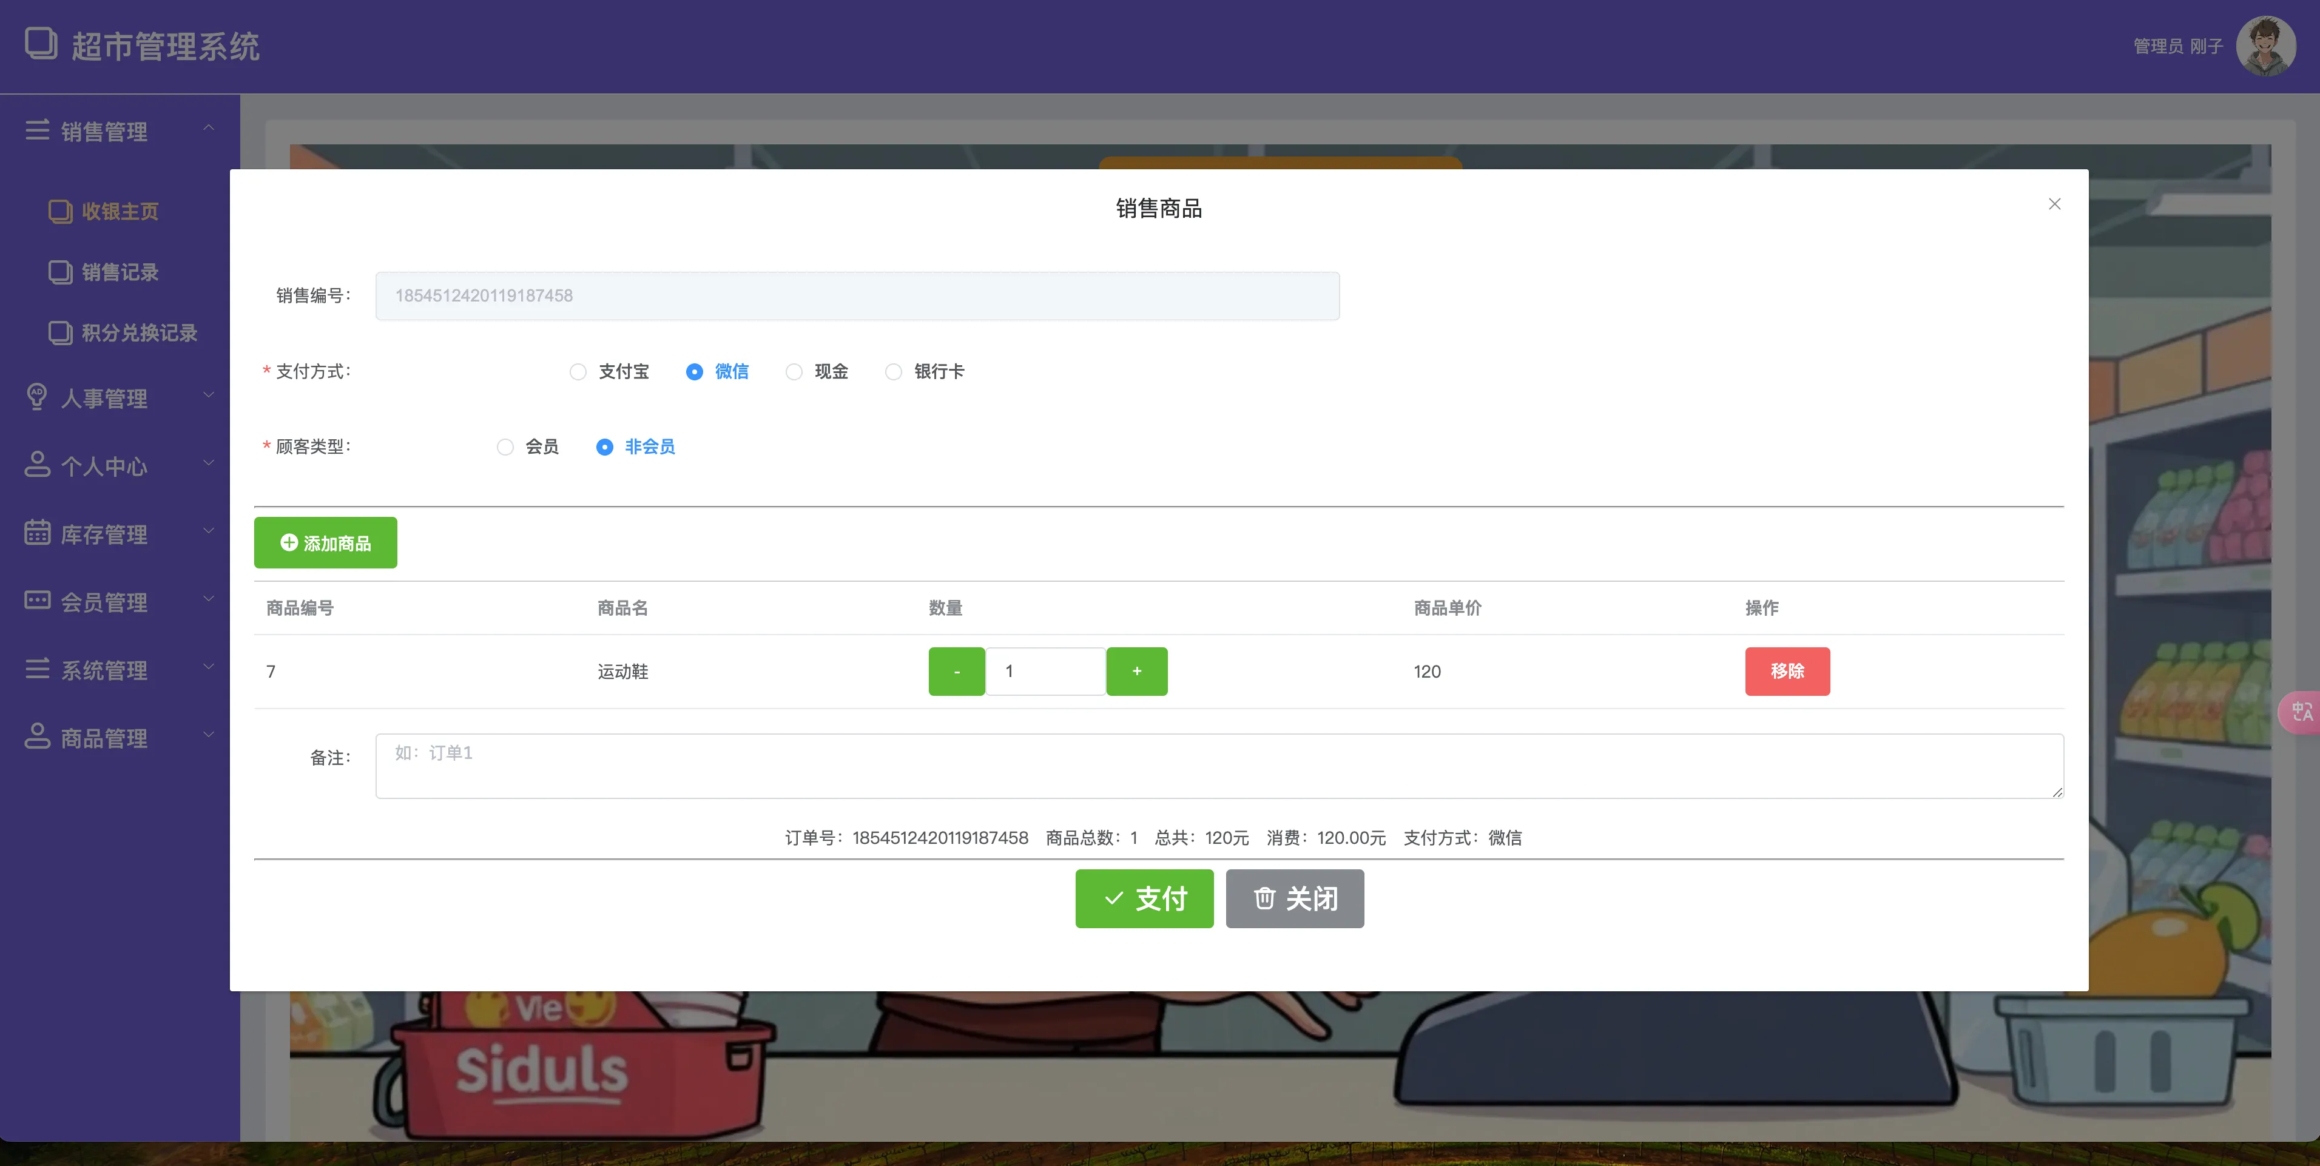
Task: Open 积分兑换记录 sidebar item
Action: 139,333
